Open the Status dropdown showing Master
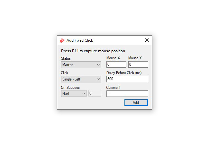209x144 pixels. click(x=81, y=64)
